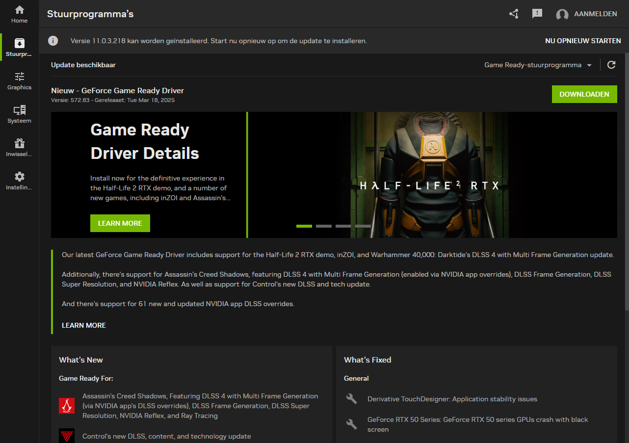Screen dimensions: 629x443
Task: Click the Assassin's Creed Shadows game icon
Action: (67, 406)
